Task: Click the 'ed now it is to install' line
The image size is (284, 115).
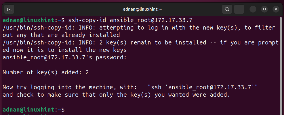Action: [65, 50]
